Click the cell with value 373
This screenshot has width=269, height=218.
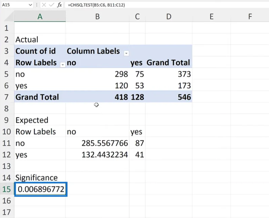coord(169,74)
